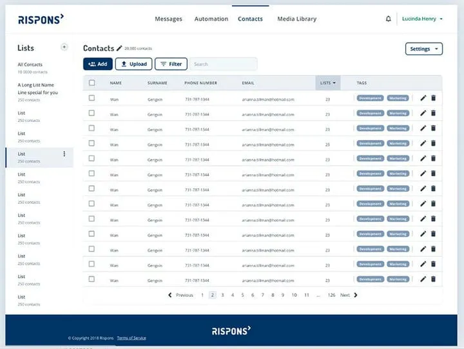Check the second contact row checkbox
The height and width of the screenshot is (349, 464).
coord(92,113)
